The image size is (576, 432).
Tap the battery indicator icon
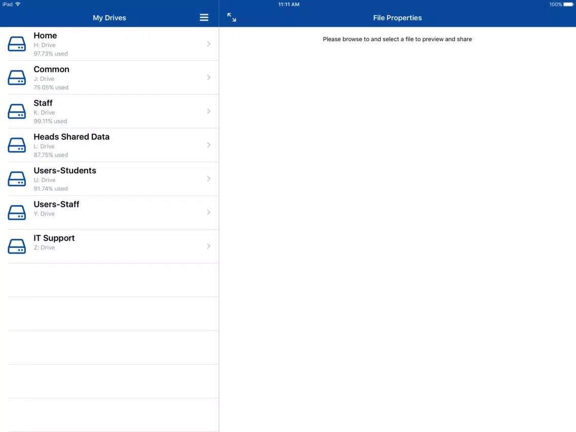[568, 5]
